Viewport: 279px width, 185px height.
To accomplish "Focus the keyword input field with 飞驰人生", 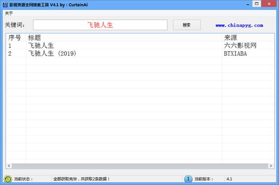I will click(100, 25).
